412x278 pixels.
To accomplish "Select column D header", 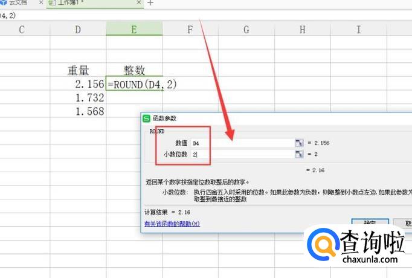I will click(x=78, y=30).
